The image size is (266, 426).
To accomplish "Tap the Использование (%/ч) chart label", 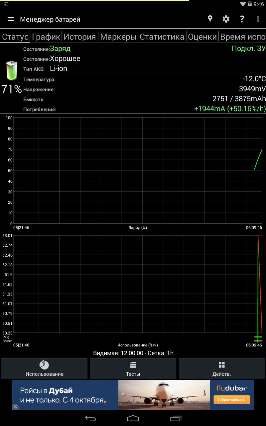I will 138,345.
